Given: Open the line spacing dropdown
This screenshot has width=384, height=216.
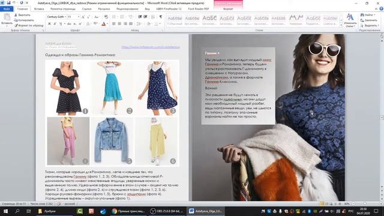Looking at the screenshot, I should coord(139,24).
